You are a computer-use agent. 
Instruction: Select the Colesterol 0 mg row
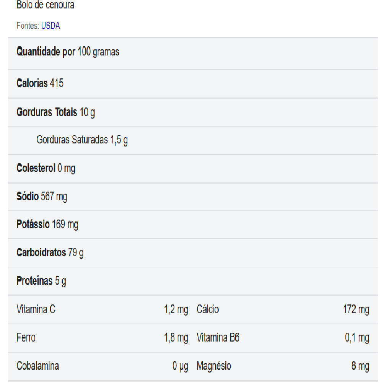[x=46, y=168]
